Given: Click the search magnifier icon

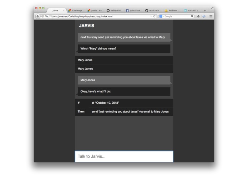Looking at the screenshot, I should pos(192,16).
